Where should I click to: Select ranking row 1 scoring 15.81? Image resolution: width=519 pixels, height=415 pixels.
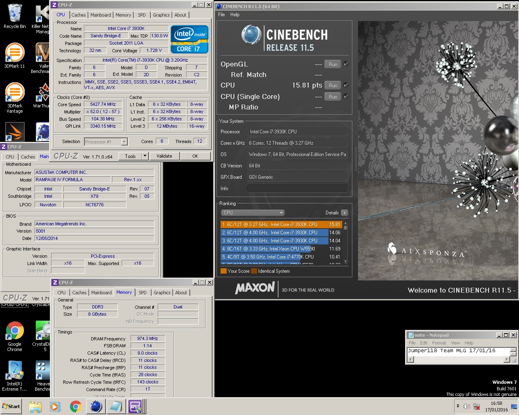281,224
